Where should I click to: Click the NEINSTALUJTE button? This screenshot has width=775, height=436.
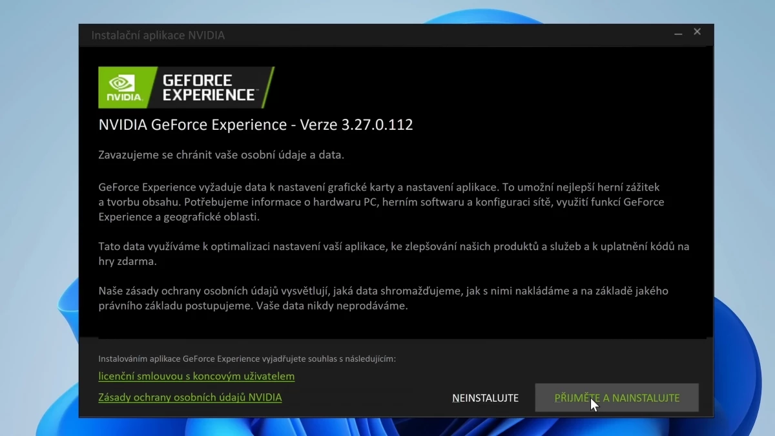(x=486, y=398)
